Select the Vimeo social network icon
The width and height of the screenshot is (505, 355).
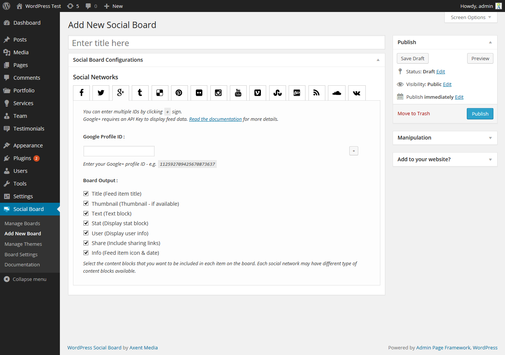coord(258,93)
